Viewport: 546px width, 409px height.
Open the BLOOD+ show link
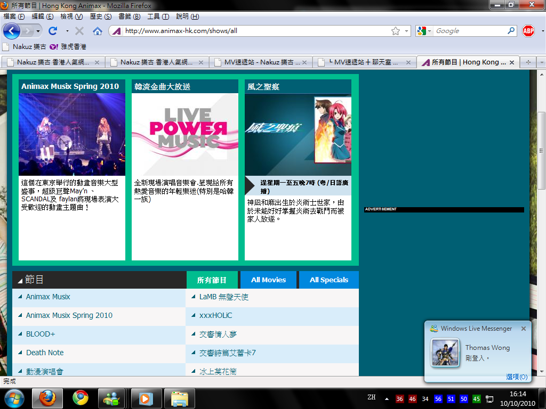pyautogui.click(x=41, y=334)
